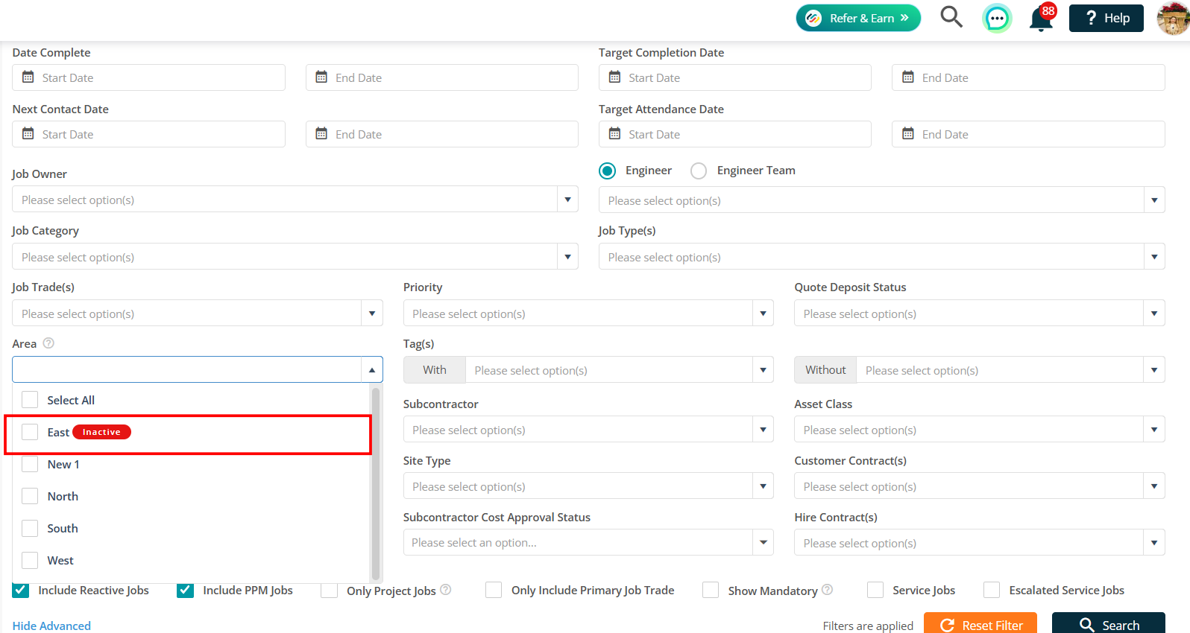Click the Area list scrollbar
Viewport: 1190px width, 633px height.
tap(376, 483)
